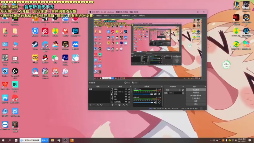Pop out the Sources dock panel
Viewport: 254px width, 143px height.
point(130,86)
